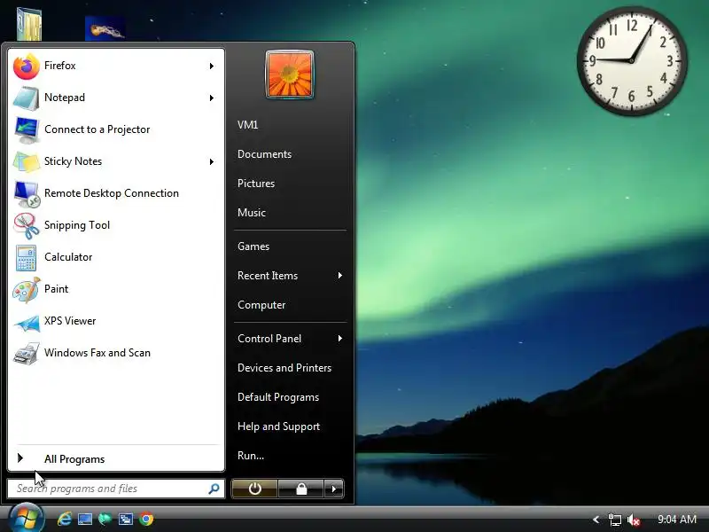Image resolution: width=709 pixels, height=532 pixels.
Task: Click the lock computer button
Action: pyautogui.click(x=301, y=489)
